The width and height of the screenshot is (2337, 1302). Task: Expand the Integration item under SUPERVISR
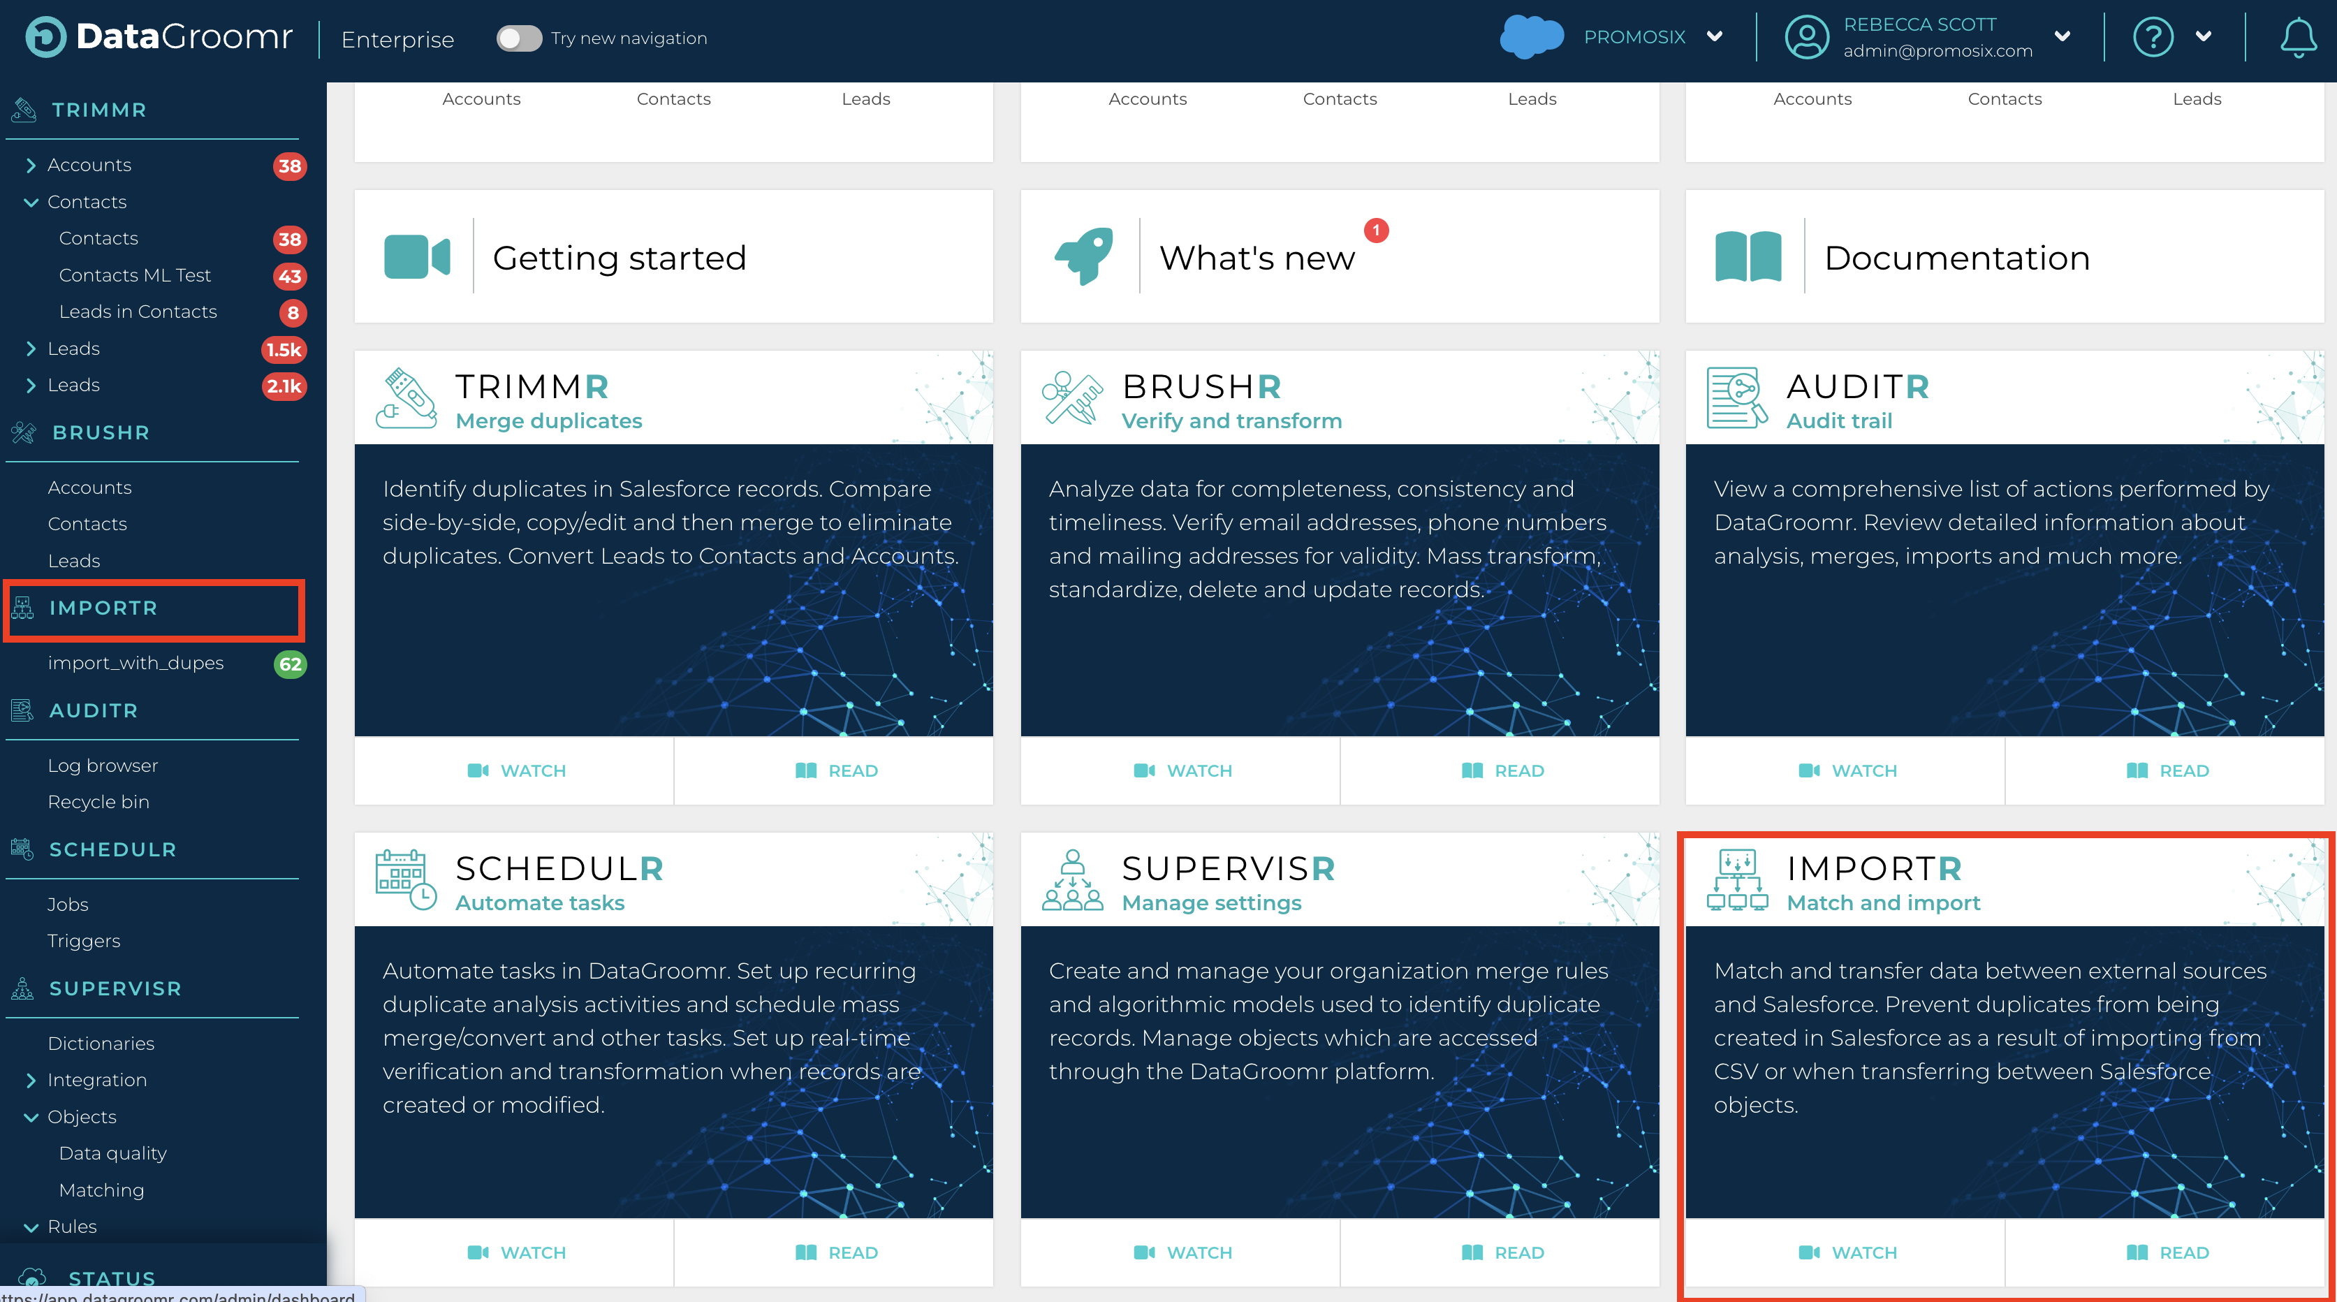[x=31, y=1080]
